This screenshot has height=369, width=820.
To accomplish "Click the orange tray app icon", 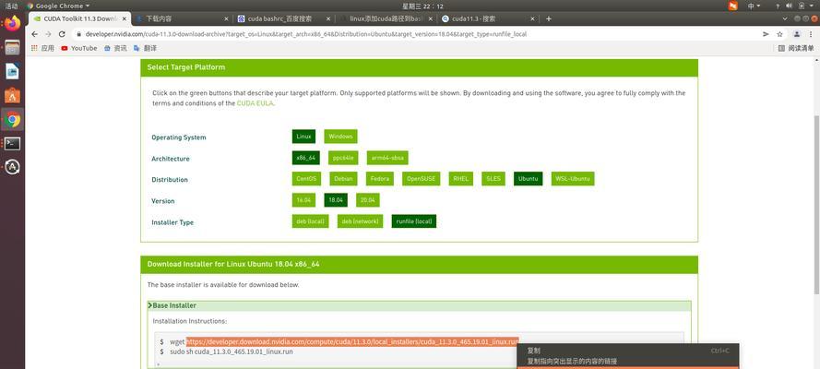I will [733, 6].
